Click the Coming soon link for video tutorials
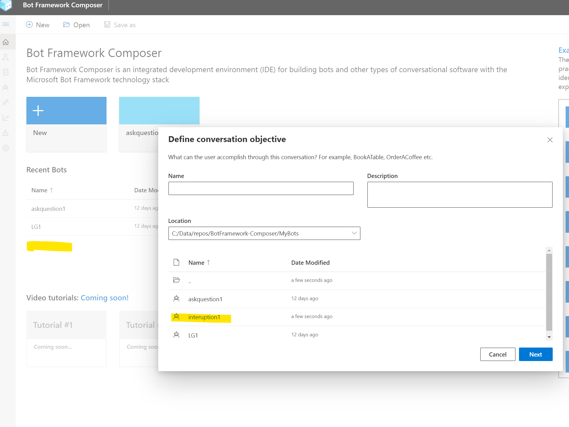 point(105,298)
